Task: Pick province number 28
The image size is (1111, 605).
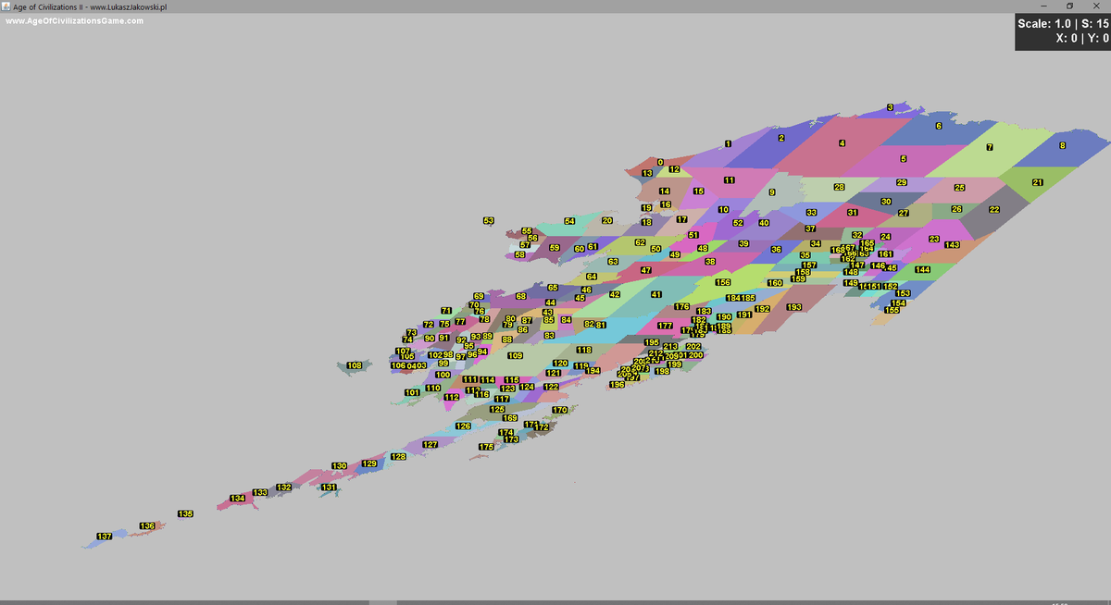Action: pyautogui.click(x=839, y=187)
